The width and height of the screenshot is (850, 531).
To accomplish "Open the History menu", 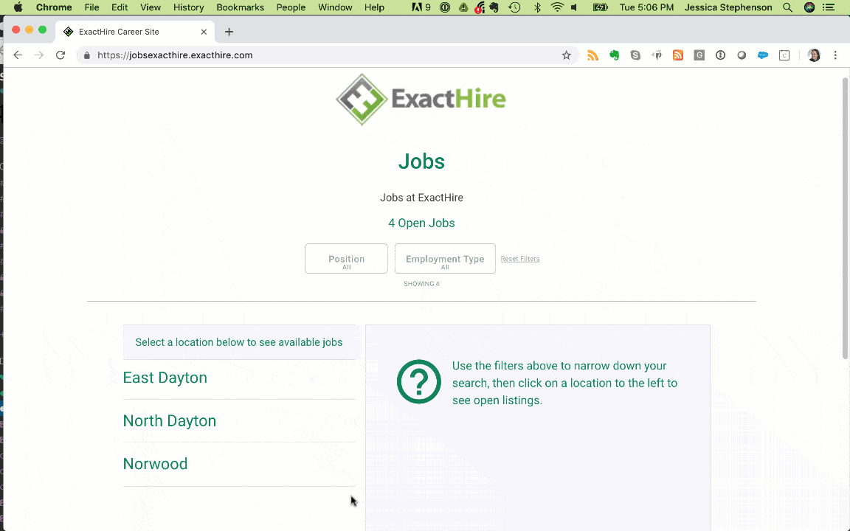I will [x=188, y=7].
